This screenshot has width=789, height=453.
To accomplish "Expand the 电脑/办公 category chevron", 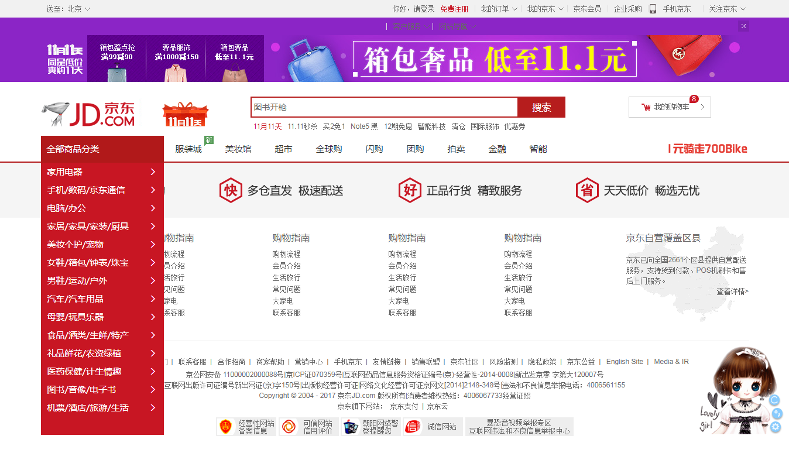I will tap(153, 208).
